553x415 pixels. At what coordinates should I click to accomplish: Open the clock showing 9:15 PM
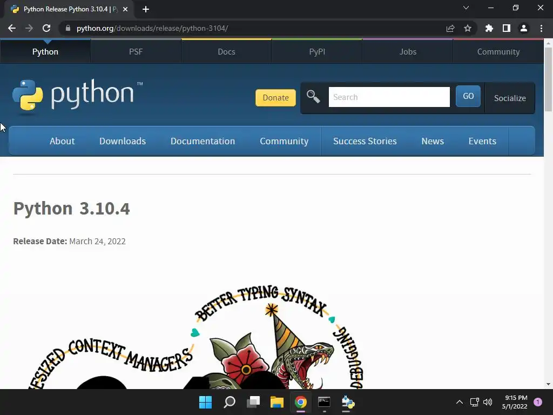[515, 402]
